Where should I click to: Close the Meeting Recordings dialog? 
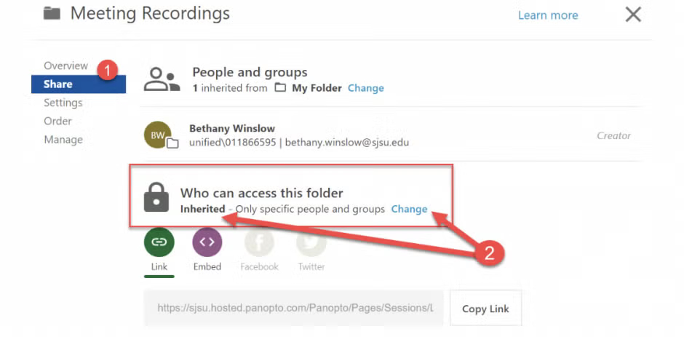[x=633, y=15]
